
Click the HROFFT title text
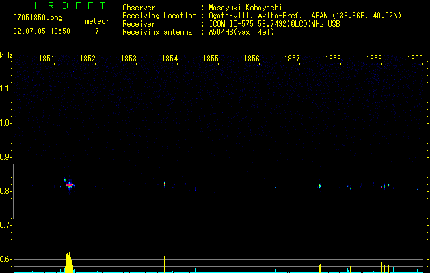click(x=70, y=5)
